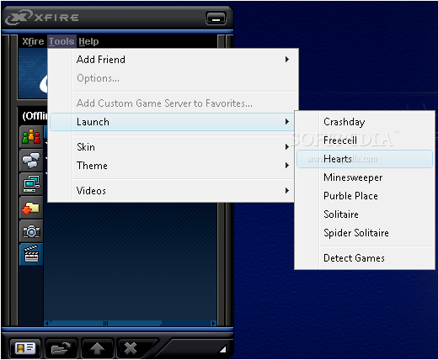Open the Videos submenu entry
Viewport: 438px width, 360px height.
click(x=172, y=191)
